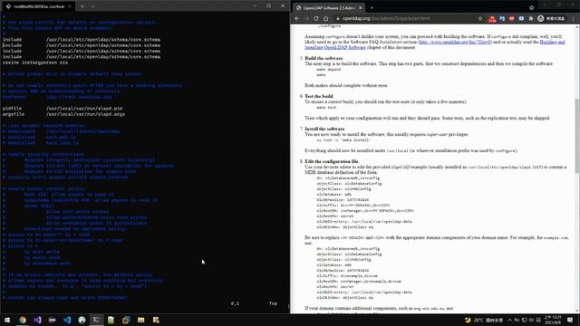580x326 pixels.
Task: Open the round white taskbar app icon
Action: point(82,320)
